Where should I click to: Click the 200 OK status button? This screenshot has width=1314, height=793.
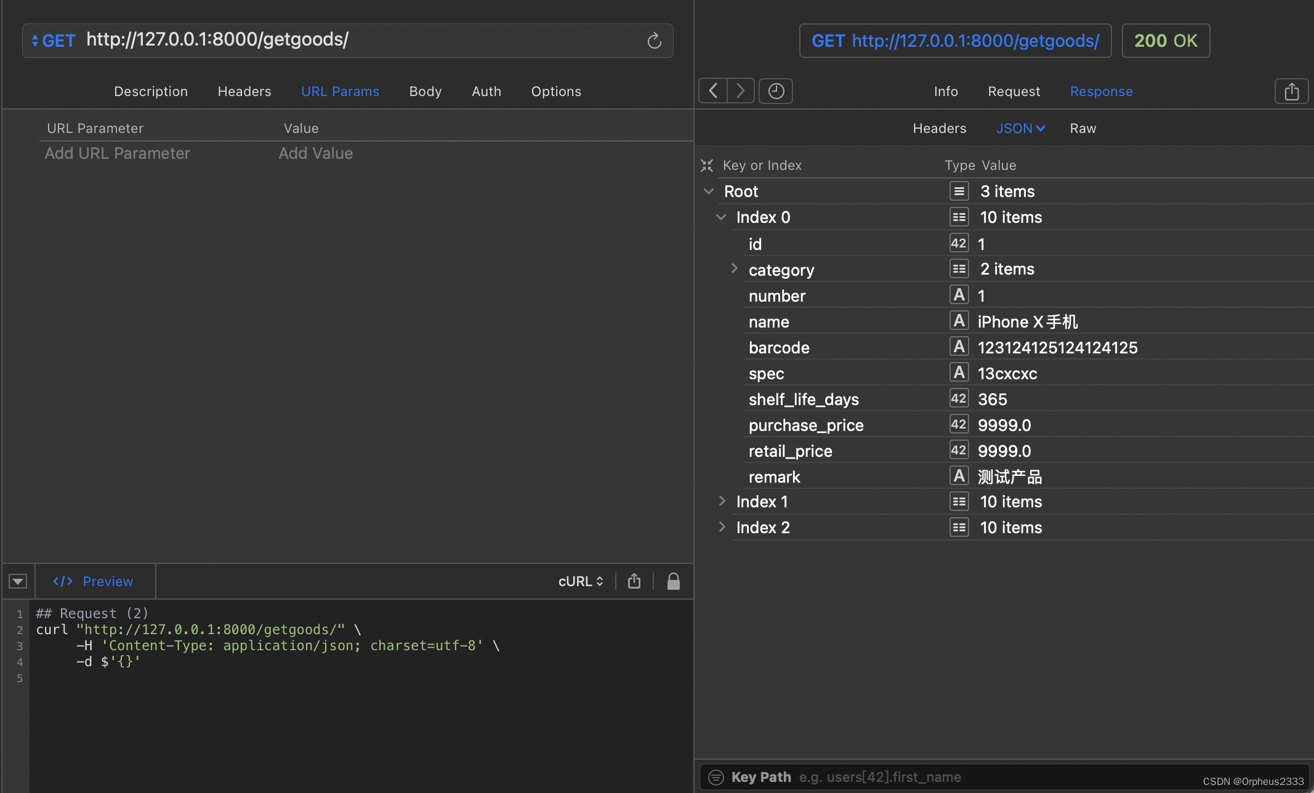click(x=1165, y=41)
